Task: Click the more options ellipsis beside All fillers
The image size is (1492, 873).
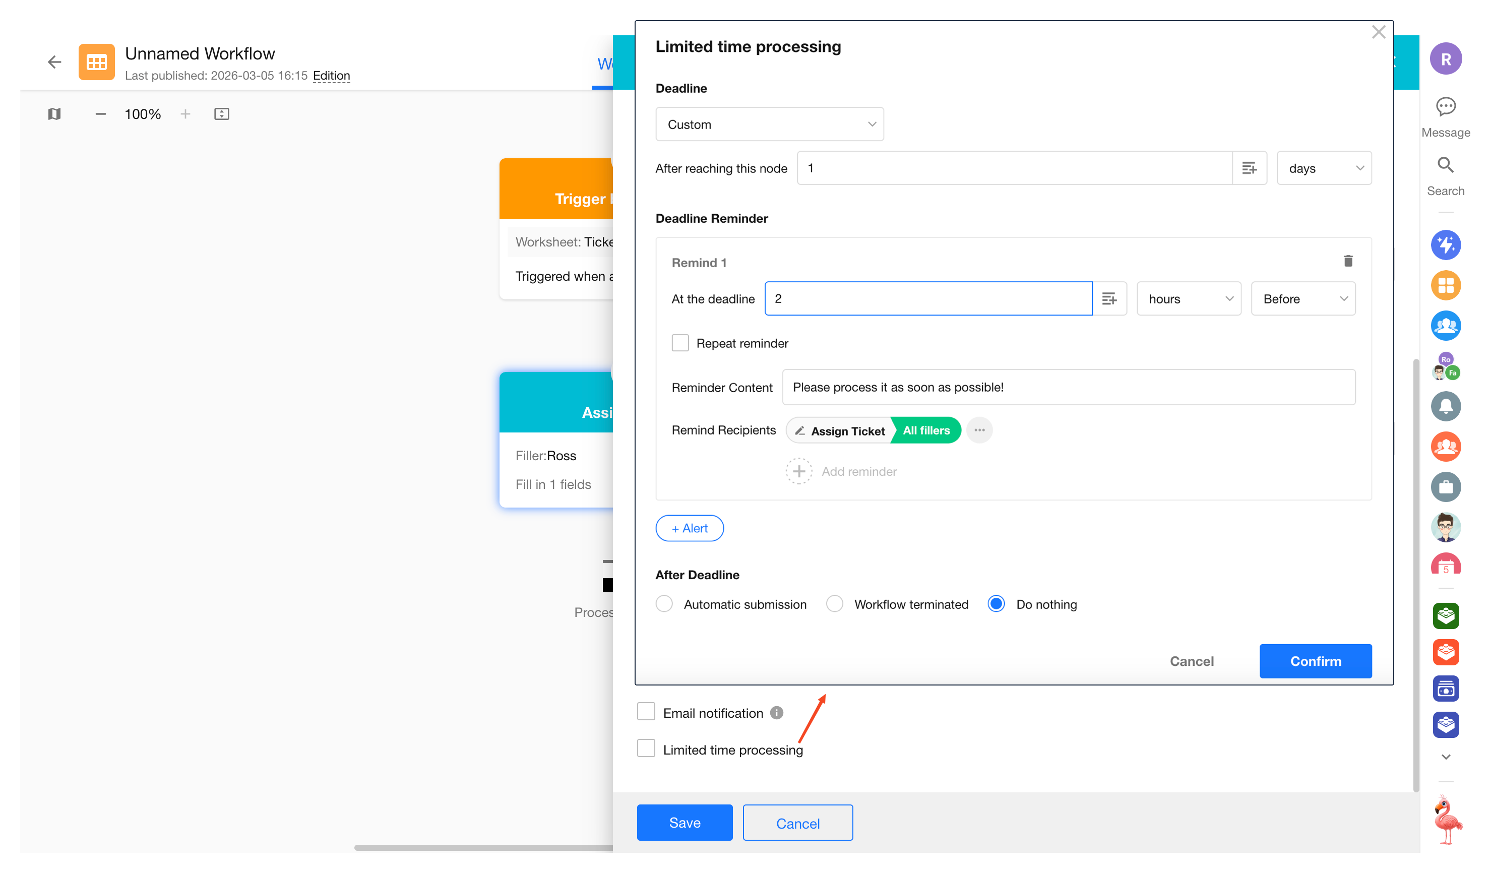Action: pyautogui.click(x=979, y=430)
